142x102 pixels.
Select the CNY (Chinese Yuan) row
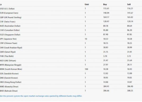click(71, 43)
